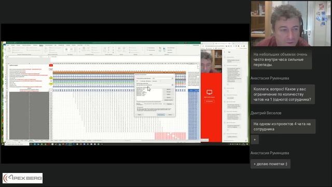Click the Excel formula bar
The image size is (332, 187).
[x=125, y=57]
